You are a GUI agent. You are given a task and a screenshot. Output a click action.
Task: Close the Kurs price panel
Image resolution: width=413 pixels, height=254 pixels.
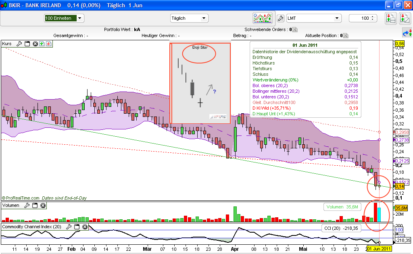[x=35, y=44]
